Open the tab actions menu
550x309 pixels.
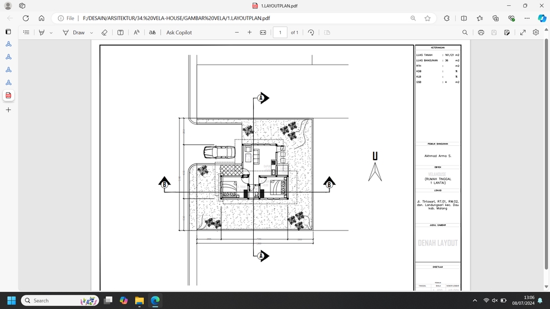tap(9, 31)
